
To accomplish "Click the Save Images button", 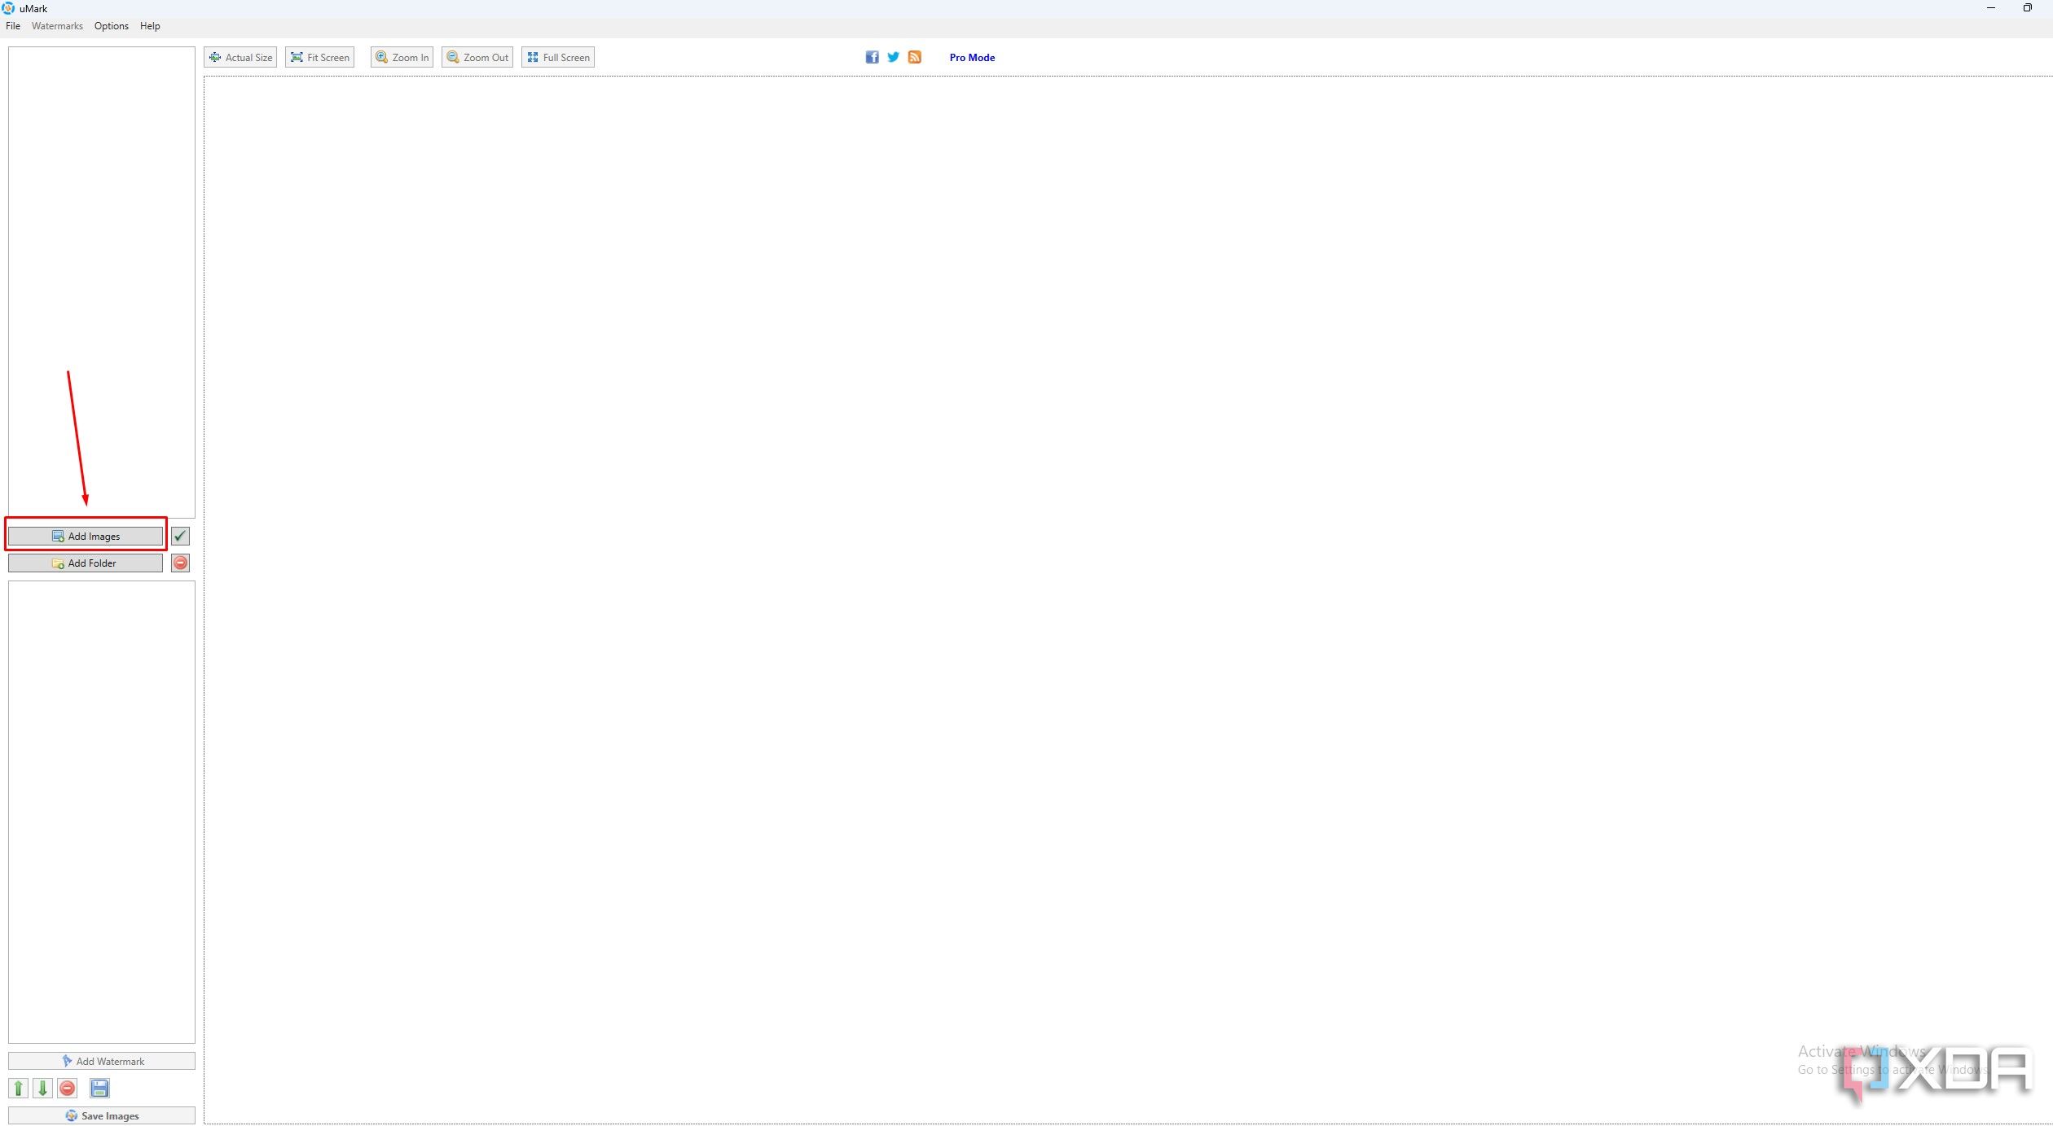I will coord(101,1115).
